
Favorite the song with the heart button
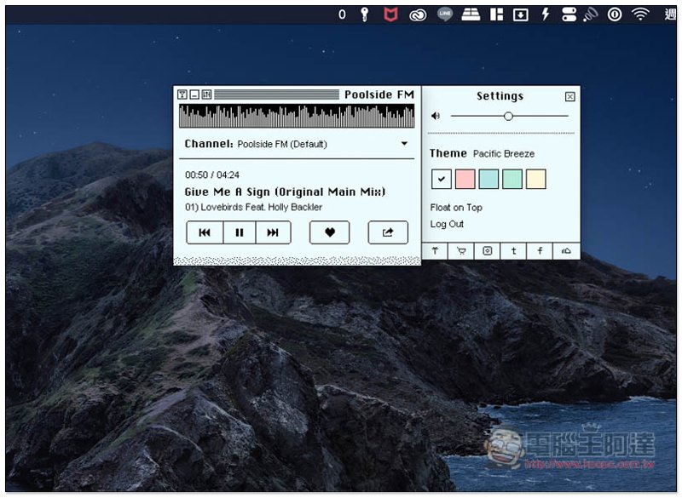click(329, 232)
